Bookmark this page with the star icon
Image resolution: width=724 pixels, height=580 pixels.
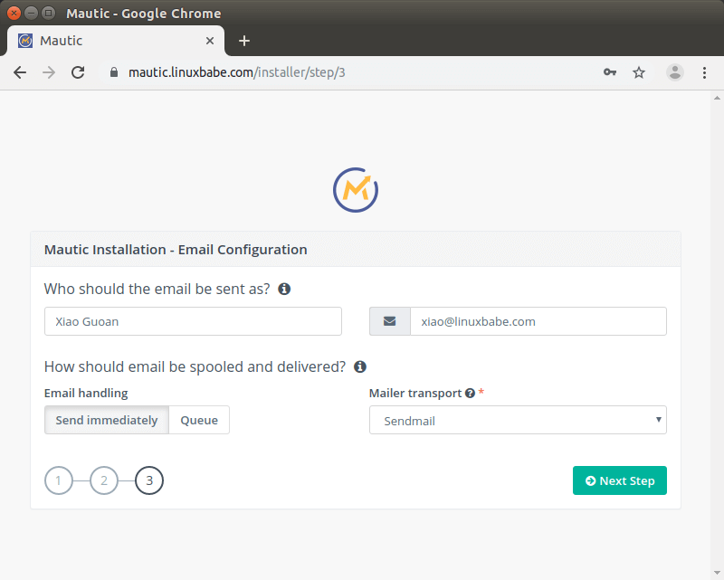pyautogui.click(x=639, y=72)
